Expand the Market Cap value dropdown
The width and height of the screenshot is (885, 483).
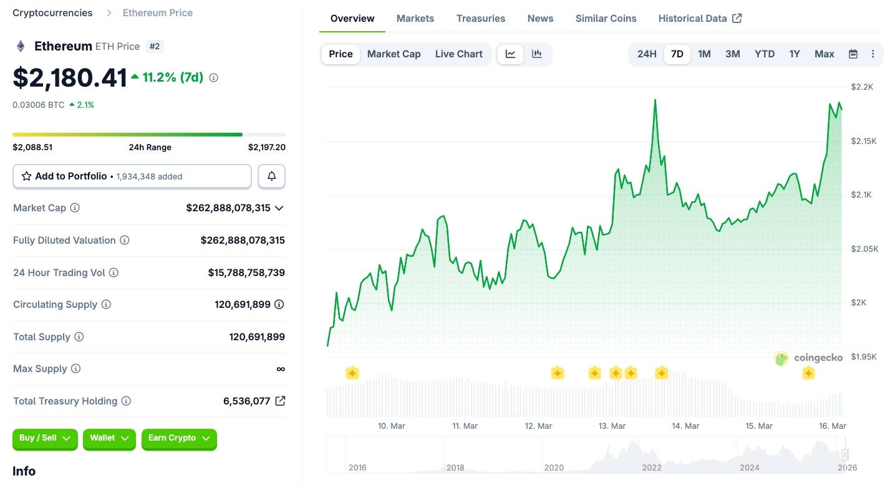coord(279,208)
